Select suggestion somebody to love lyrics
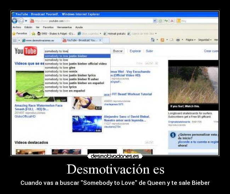Image resolution: width=230 pixels, height=194 pixels. click(77, 87)
